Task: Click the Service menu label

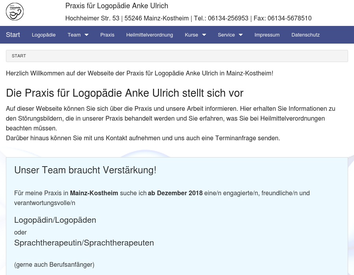Action: pos(226,35)
